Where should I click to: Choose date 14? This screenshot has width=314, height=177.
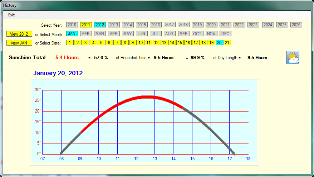pos(172,43)
